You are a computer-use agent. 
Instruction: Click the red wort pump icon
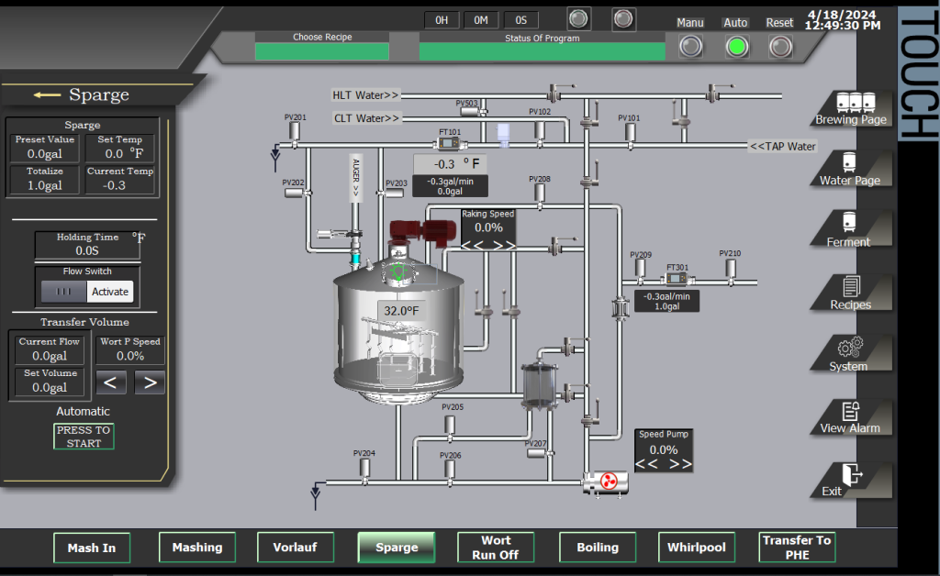tap(607, 482)
